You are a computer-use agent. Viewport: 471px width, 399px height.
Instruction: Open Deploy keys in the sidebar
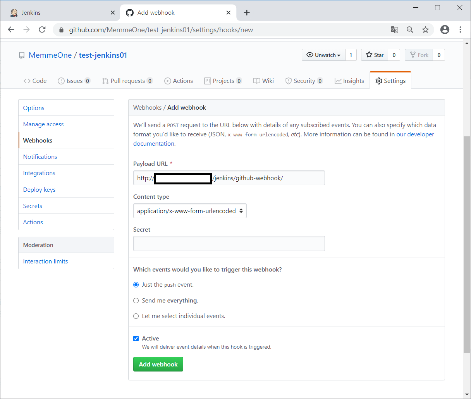[66, 189]
